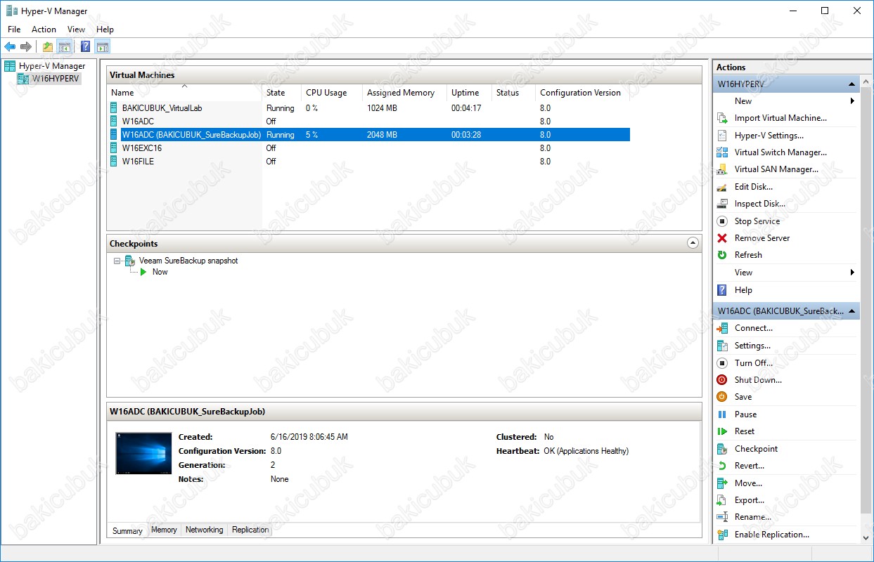This screenshot has height=562, width=874.
Task: Click the Inspect Disk icon
Action: [721, 204]
